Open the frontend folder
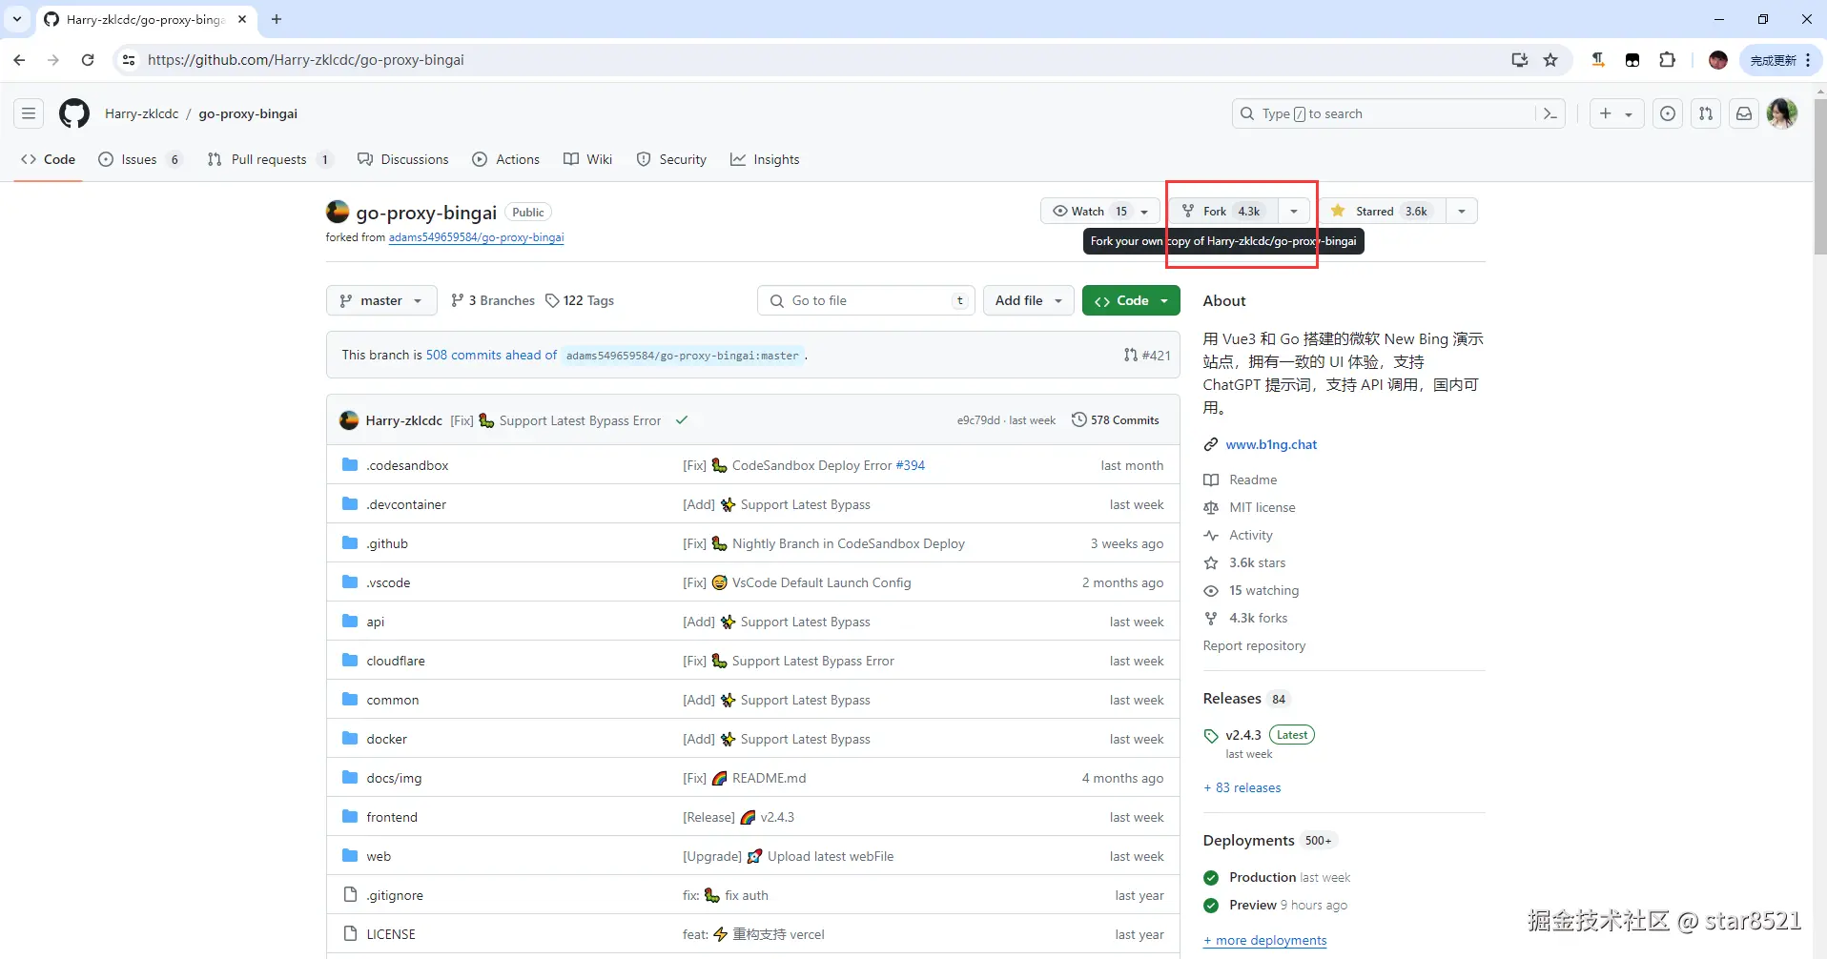The image size is (1827, 959). (x=392, y=817)
